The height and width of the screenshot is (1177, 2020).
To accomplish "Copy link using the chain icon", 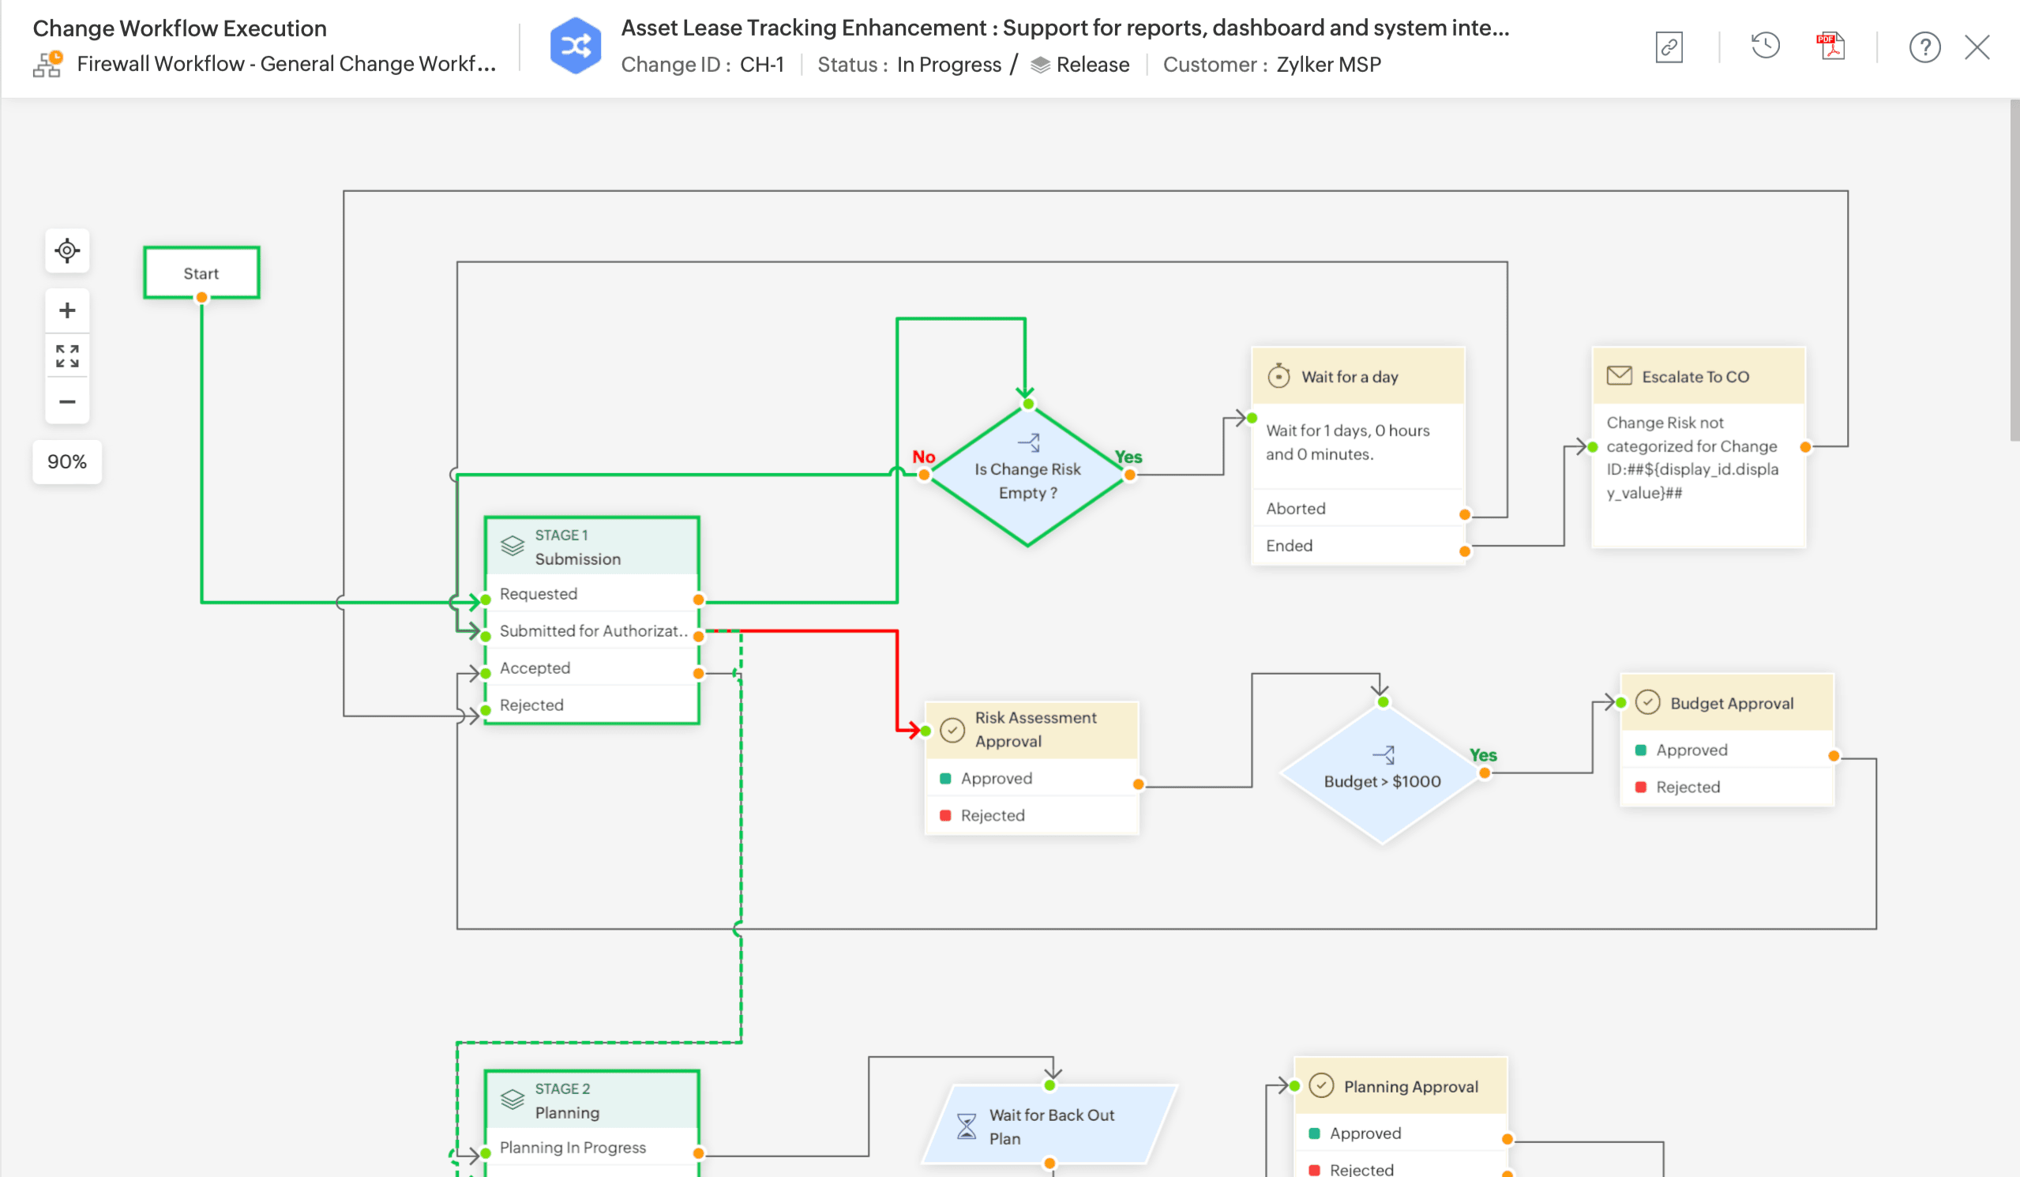I will (1669, 47).
